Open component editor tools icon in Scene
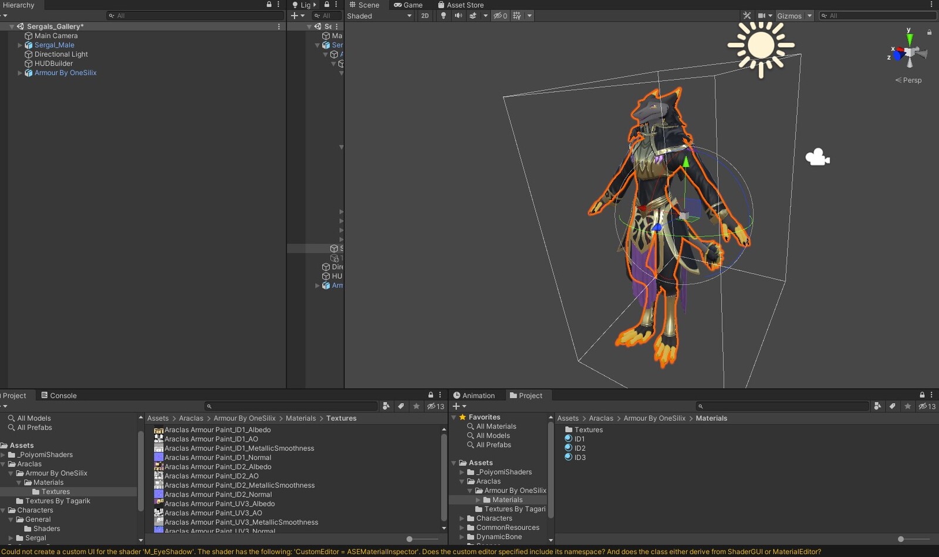Screen dimensions: 939x557 [x=747, y=16]
